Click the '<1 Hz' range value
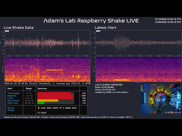This screenshot has height=136, width=182. pos(29,93)
